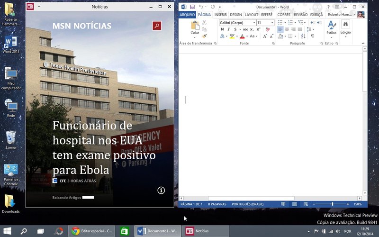Cut selection with scissors icon

click(204, 22)
